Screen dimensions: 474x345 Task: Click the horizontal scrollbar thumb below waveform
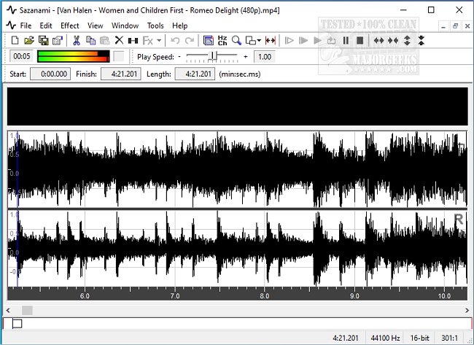coord(27,310)
